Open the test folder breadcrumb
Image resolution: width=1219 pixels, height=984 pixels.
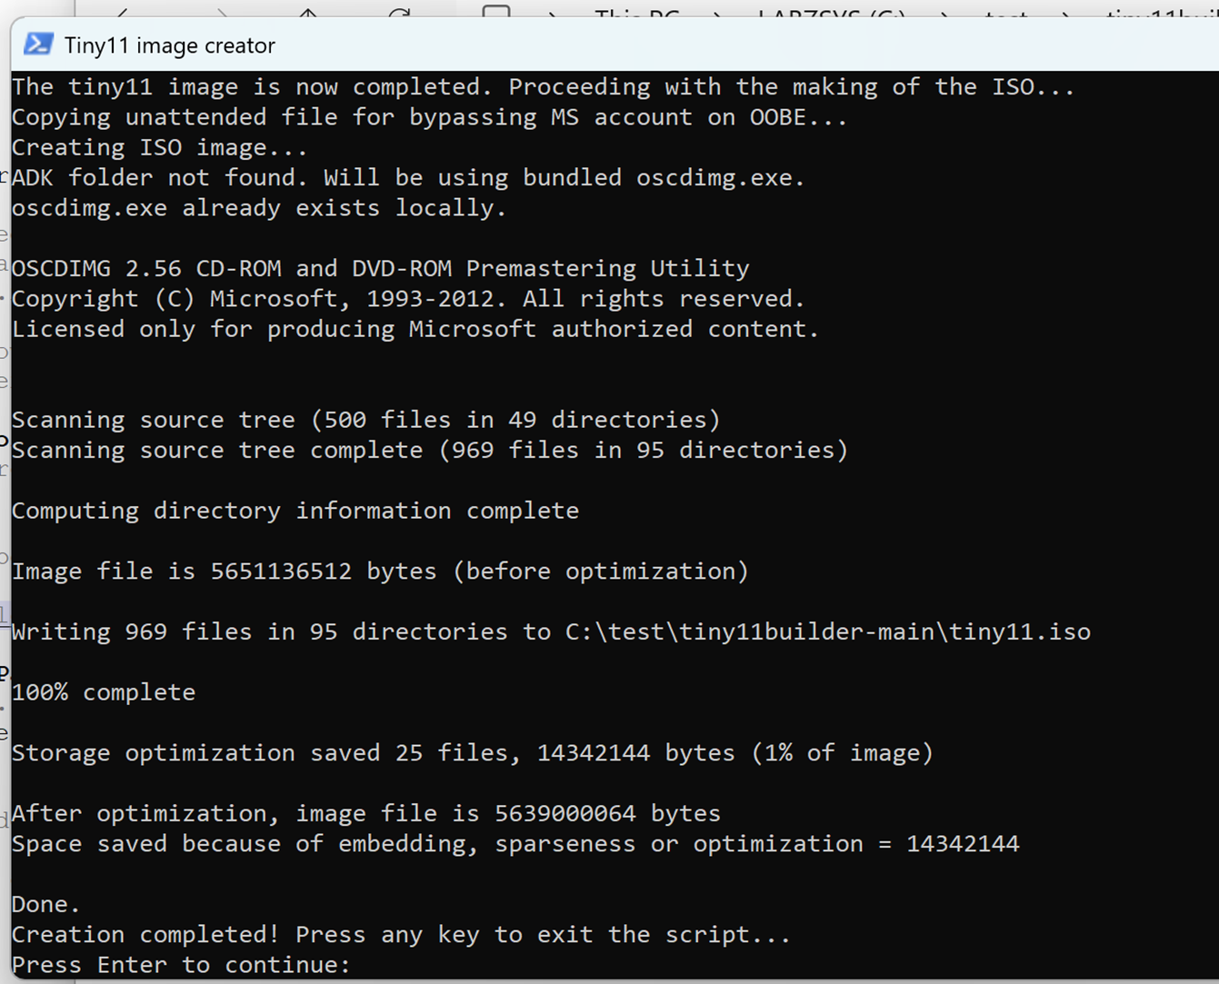click(1006, 12)
